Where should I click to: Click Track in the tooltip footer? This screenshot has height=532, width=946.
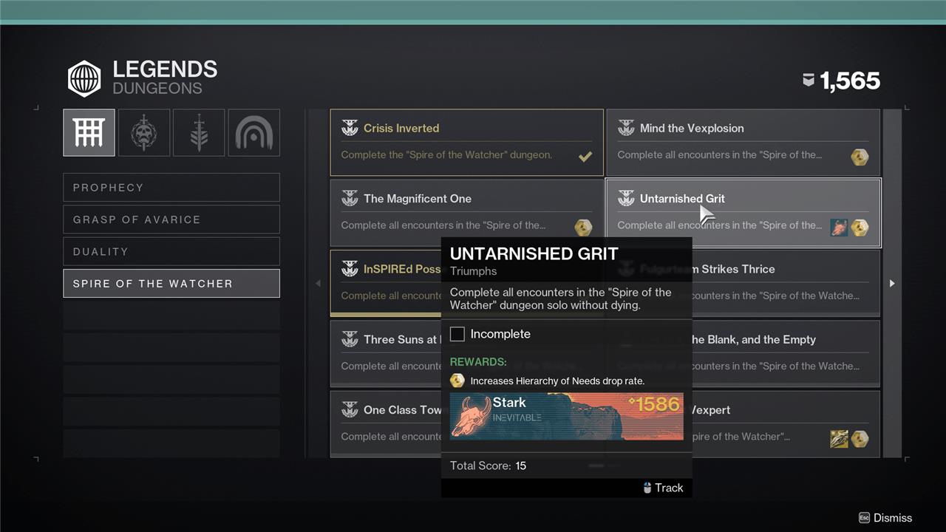click(x=662, y=488)
